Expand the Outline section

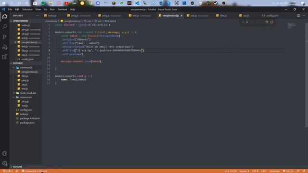click(x=17, y=167)
